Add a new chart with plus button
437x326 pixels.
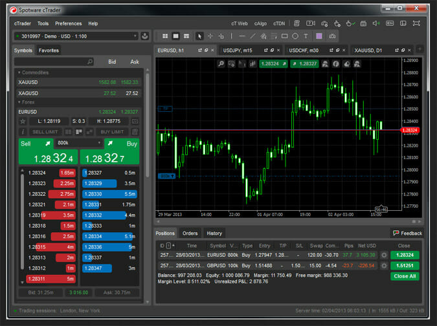pyautogui.click(x=420, y=50)
